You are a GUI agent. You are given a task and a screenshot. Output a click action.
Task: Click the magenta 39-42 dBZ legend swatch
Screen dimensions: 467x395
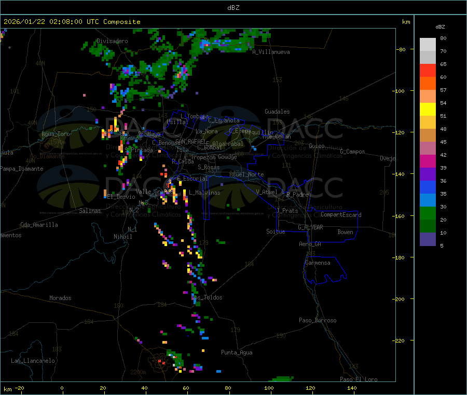click(x=428, y=161)
